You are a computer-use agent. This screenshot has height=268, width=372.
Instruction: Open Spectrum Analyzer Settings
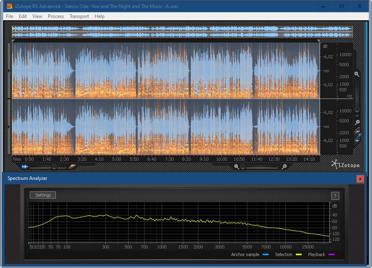pyautogui.click(x=43, y=195)
